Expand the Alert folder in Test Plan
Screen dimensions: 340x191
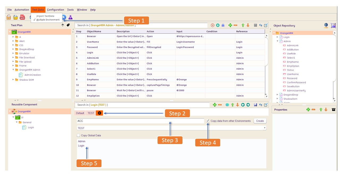(x=13, y=41)
